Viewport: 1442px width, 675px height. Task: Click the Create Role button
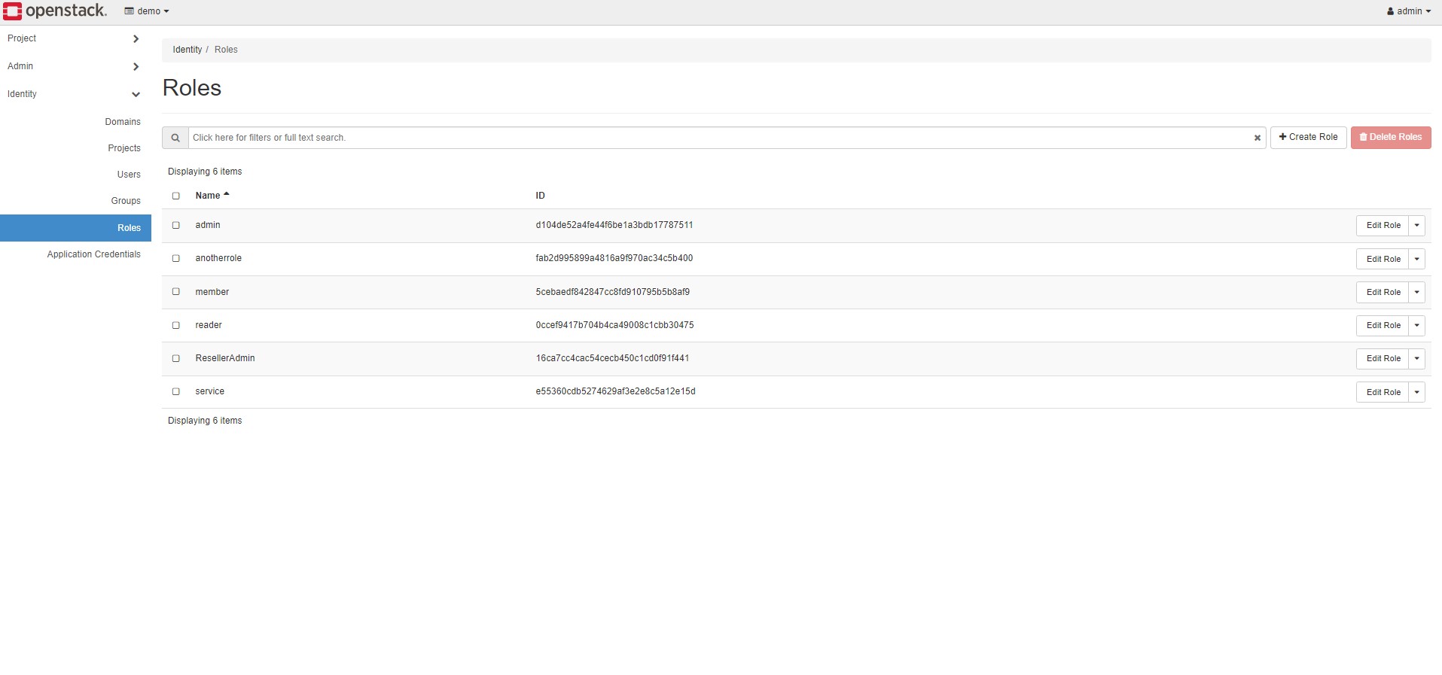click(x=1308, y=138)
